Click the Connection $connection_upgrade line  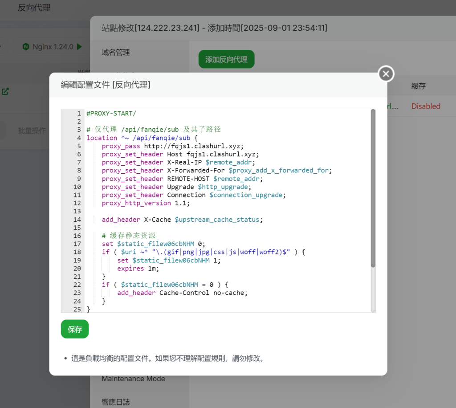[x=194, y=195]
